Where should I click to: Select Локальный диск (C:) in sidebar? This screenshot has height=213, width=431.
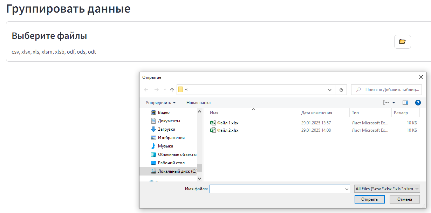pyautogui.click(x=168, y=171)
